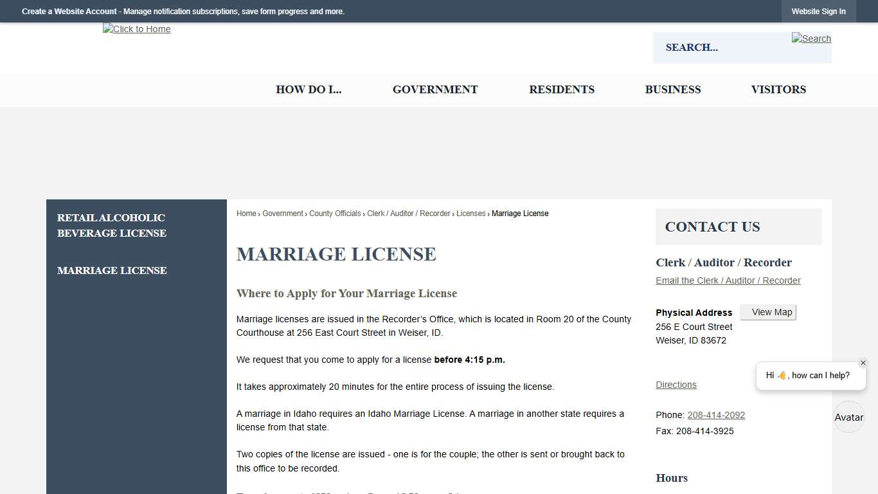This screenshot has height=494, width=878.
Task: Click the Directions link
Action: (676, 385)
